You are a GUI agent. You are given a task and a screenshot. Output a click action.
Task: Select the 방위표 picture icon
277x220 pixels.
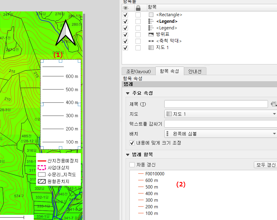coord(151,34)
